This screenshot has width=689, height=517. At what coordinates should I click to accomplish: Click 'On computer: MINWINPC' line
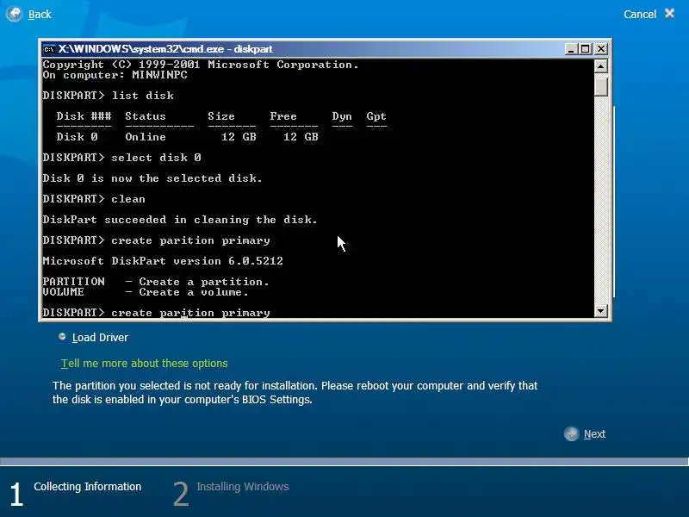115,75
